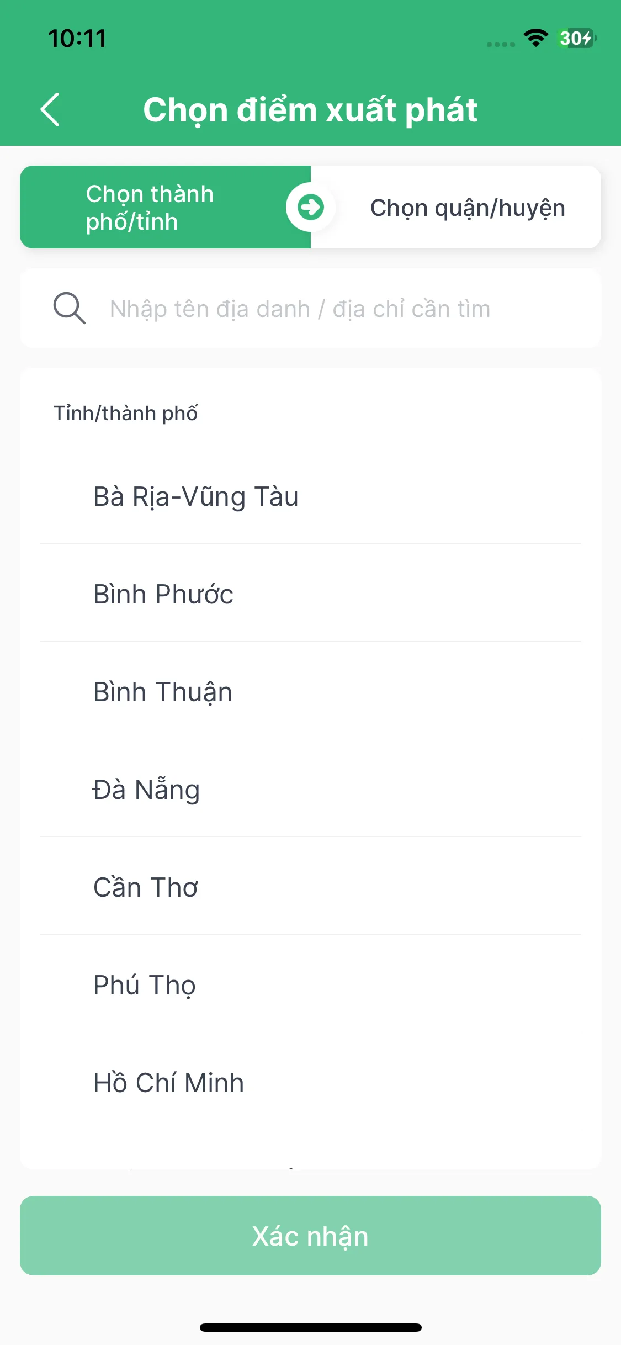This screenshot has height=1345, width=621.
Task: Tap the clock showing 10:11
Action: 77,38
